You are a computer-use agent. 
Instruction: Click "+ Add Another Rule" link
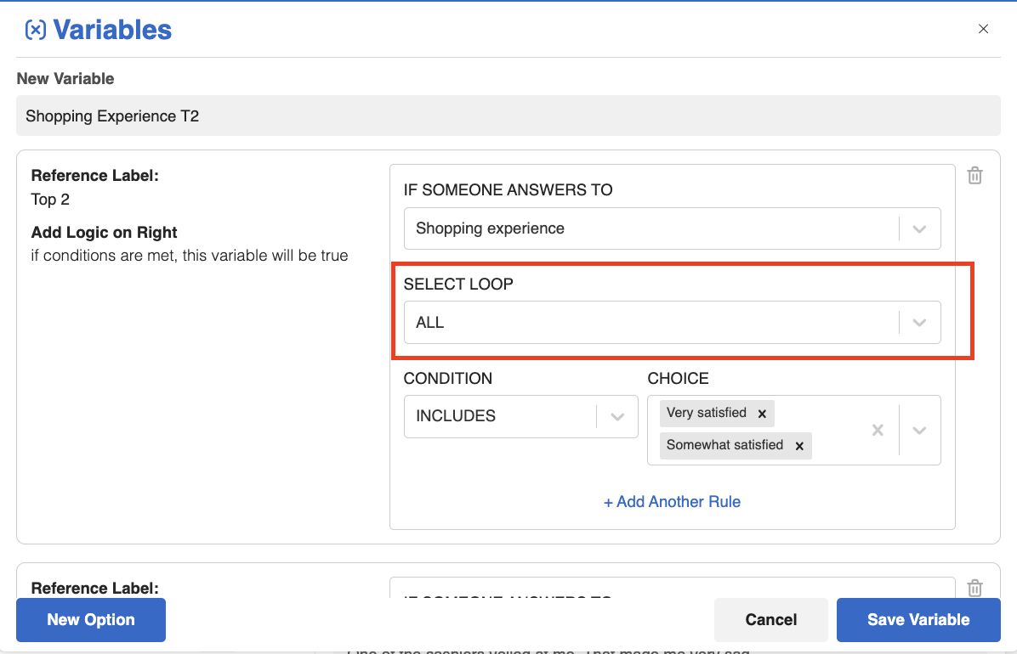point(672,502)
